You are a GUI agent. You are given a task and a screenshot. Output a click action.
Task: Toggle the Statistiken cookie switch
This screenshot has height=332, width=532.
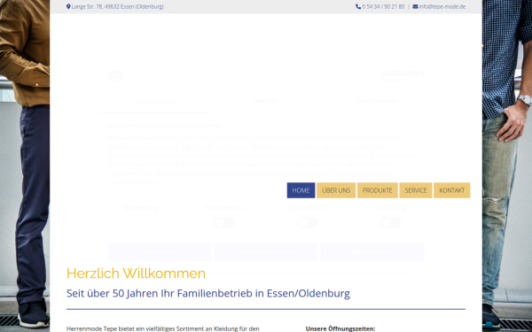308,222
